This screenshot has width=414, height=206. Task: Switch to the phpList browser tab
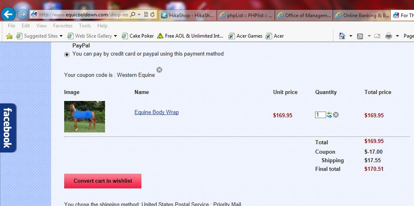246,15
